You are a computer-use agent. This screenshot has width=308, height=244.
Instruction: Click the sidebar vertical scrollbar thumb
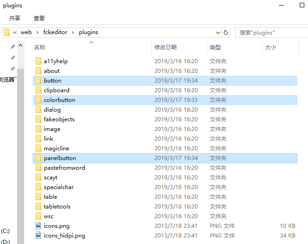pyautogui.click(x=20, y=156)
